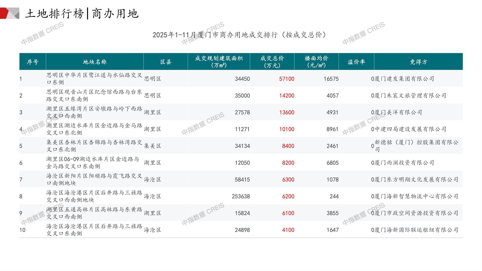
Task: Click the red logo beside the slide title
Action: coord(9,13)
